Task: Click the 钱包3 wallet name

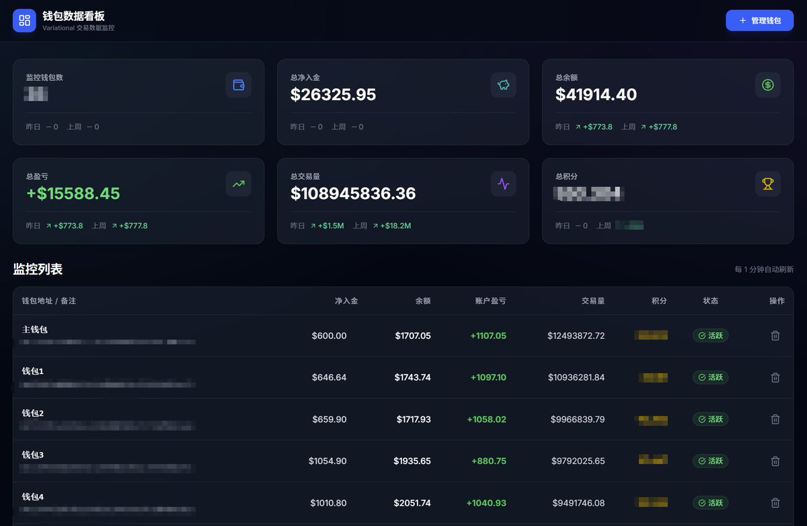Action: (33, 455)
